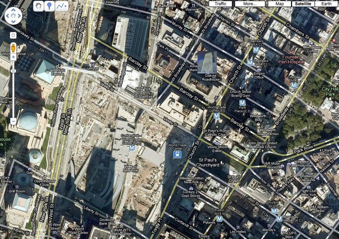The height and width of the screenshot is (239, 339).
Task: Click the City Hall Park tree icon
Action: pos(330,99)
